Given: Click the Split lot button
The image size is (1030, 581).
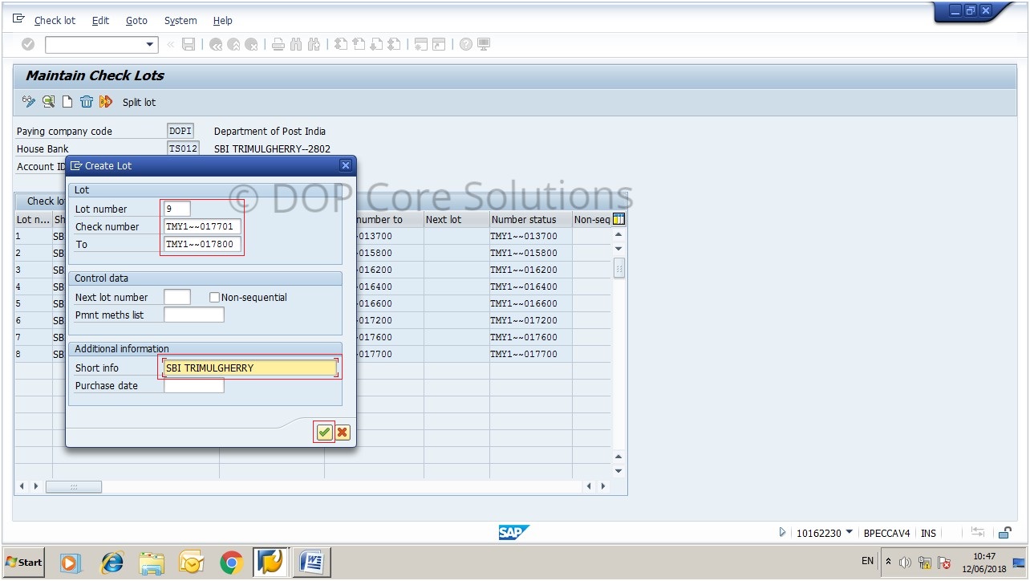Looking at the screenshot, I should 138,102.
